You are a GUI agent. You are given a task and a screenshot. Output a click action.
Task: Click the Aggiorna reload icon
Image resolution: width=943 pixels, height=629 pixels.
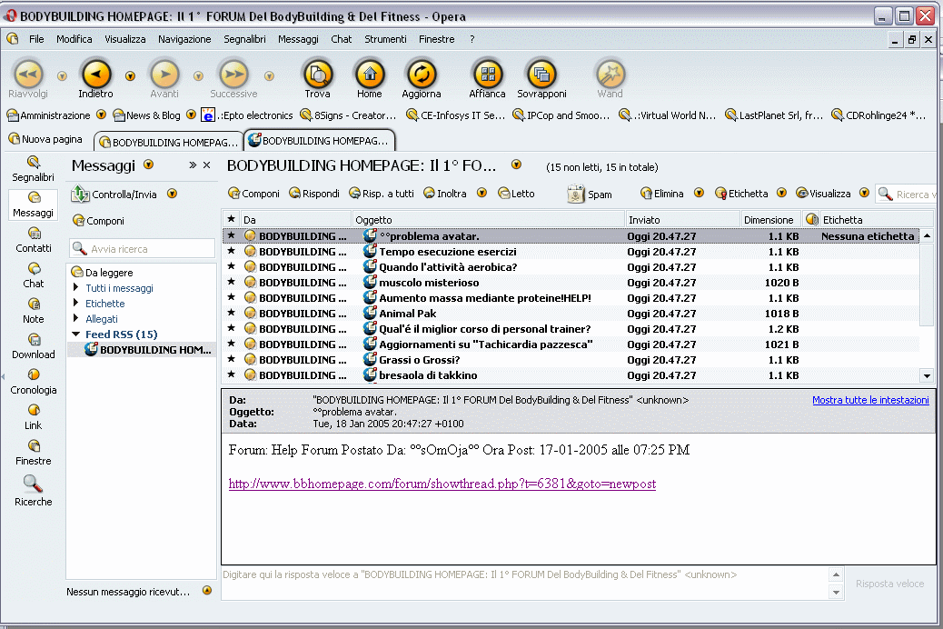(x=422, y=75)
